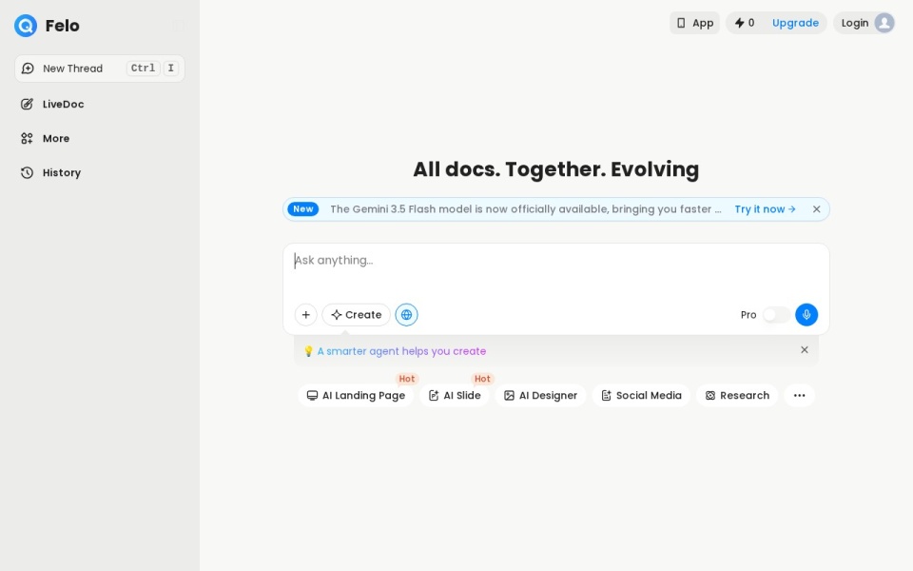Toggle the Pro mode switch
The height and width of the screenshot is (571, 913).
(776, 315)
